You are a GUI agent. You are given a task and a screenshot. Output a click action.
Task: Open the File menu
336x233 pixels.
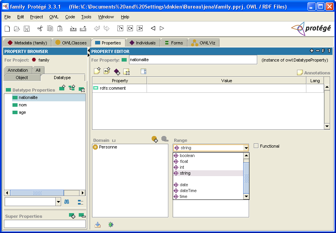tap(7, 17)
